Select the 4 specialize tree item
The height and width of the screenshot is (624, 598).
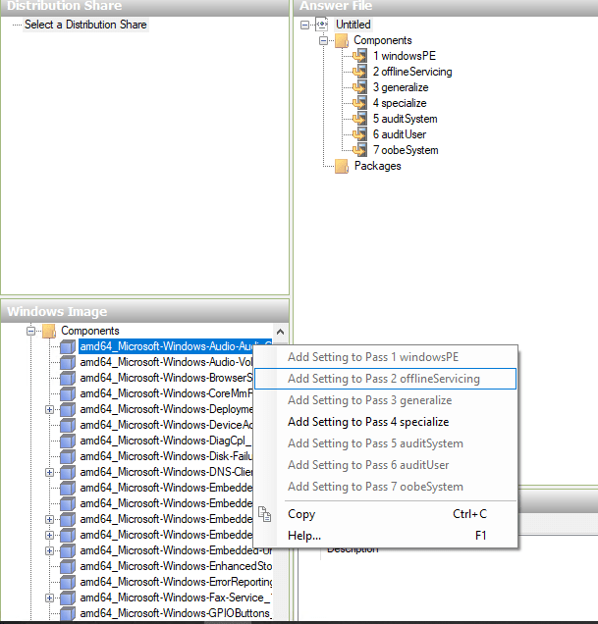[x=400, y=103]
